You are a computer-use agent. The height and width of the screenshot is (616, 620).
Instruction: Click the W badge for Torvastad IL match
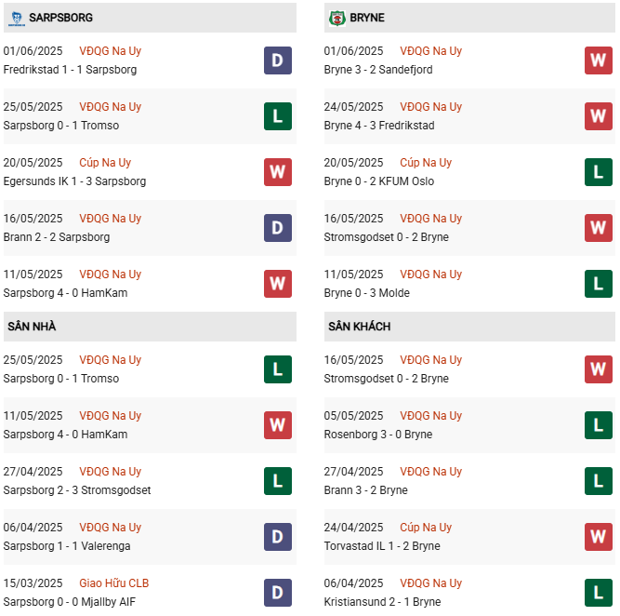[x=599, y=537]
